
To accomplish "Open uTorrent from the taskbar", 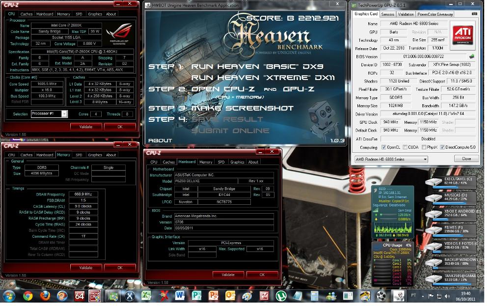I will [281, 296].
